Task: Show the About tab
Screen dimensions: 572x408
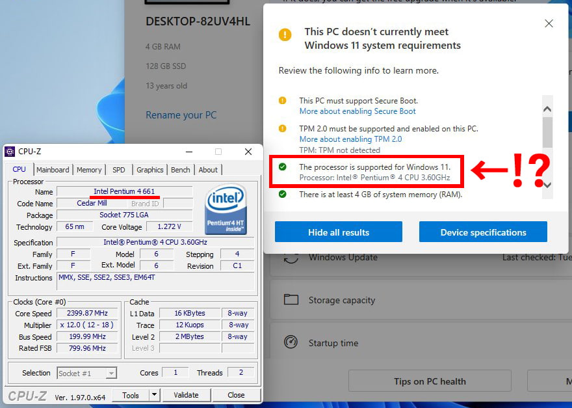Action: point(208,170)
